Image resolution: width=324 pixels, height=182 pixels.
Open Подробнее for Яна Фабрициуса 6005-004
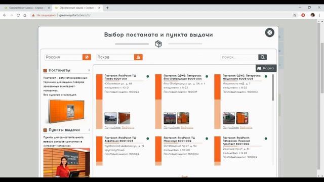(x=172, y=127)
